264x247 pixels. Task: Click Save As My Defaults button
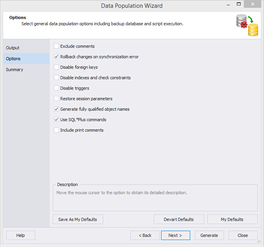78,219
